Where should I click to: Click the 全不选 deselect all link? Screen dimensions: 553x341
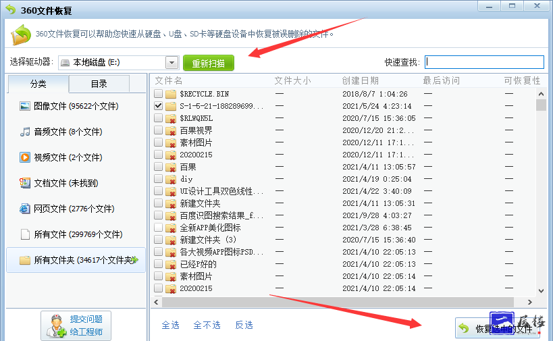tap(207, 325)
